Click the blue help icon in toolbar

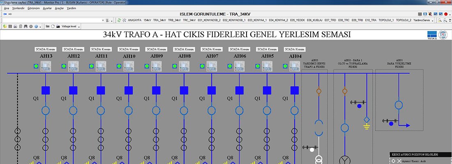pyautogui.click(x=36, y=26)
